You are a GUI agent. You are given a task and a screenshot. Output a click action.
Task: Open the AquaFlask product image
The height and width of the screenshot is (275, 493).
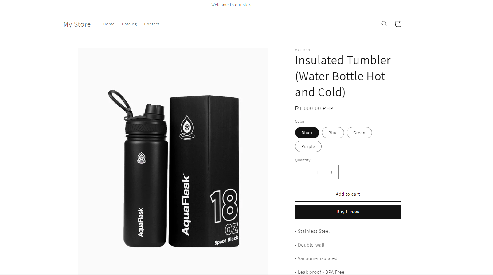click(173, 161)
